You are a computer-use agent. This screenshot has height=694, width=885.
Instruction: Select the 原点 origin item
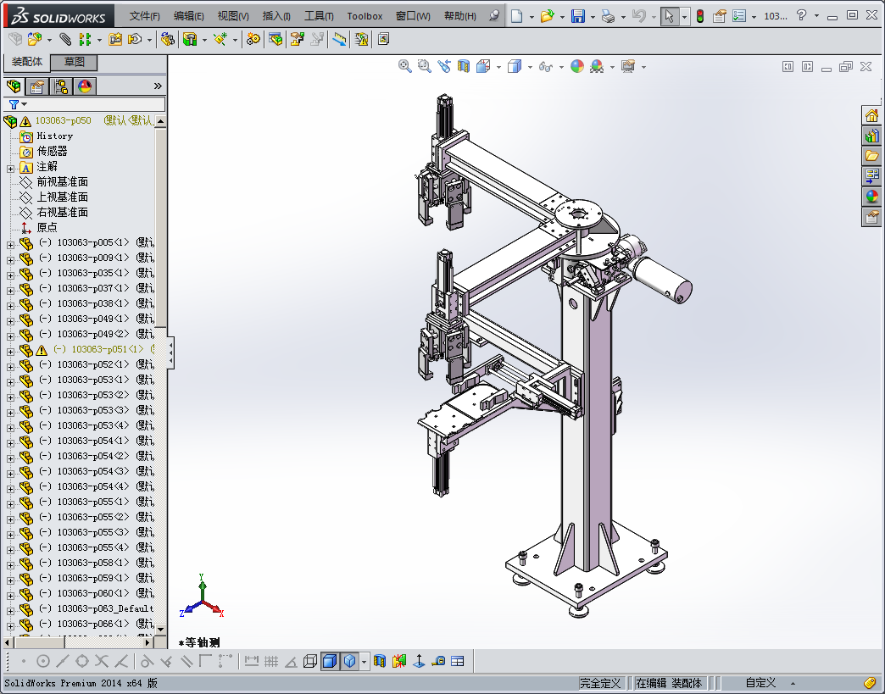click(47, 227)
